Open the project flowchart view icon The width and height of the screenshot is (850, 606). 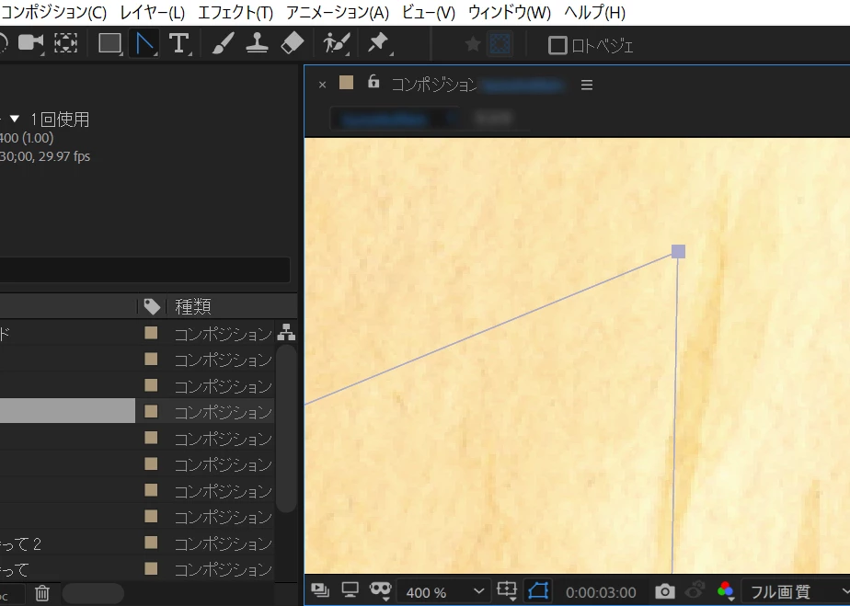pos(286,332)
